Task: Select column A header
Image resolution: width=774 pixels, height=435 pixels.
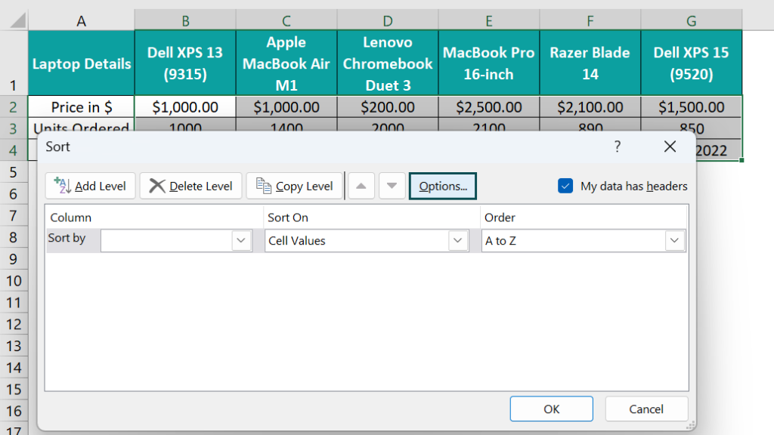Action: pyautogui.click(x=81, y=20)
